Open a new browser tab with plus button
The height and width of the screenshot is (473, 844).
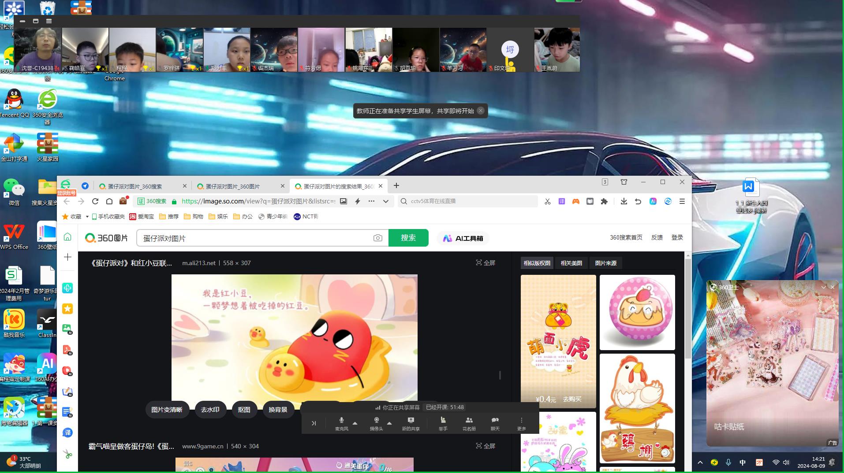396,186
